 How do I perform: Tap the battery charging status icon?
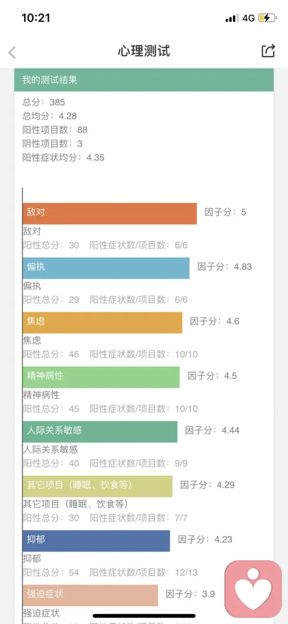click(267, 18)
